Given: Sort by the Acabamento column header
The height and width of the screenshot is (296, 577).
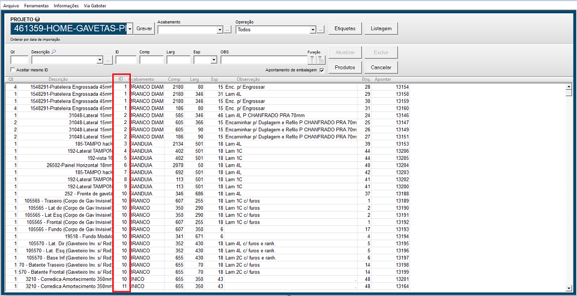Looking at the screenshot, I should [141, 79].
